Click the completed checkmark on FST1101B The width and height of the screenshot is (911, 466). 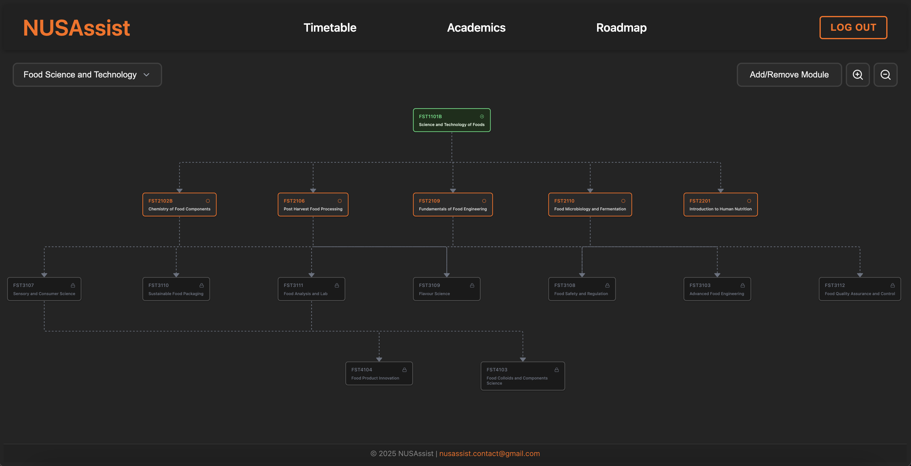point(482,116)
